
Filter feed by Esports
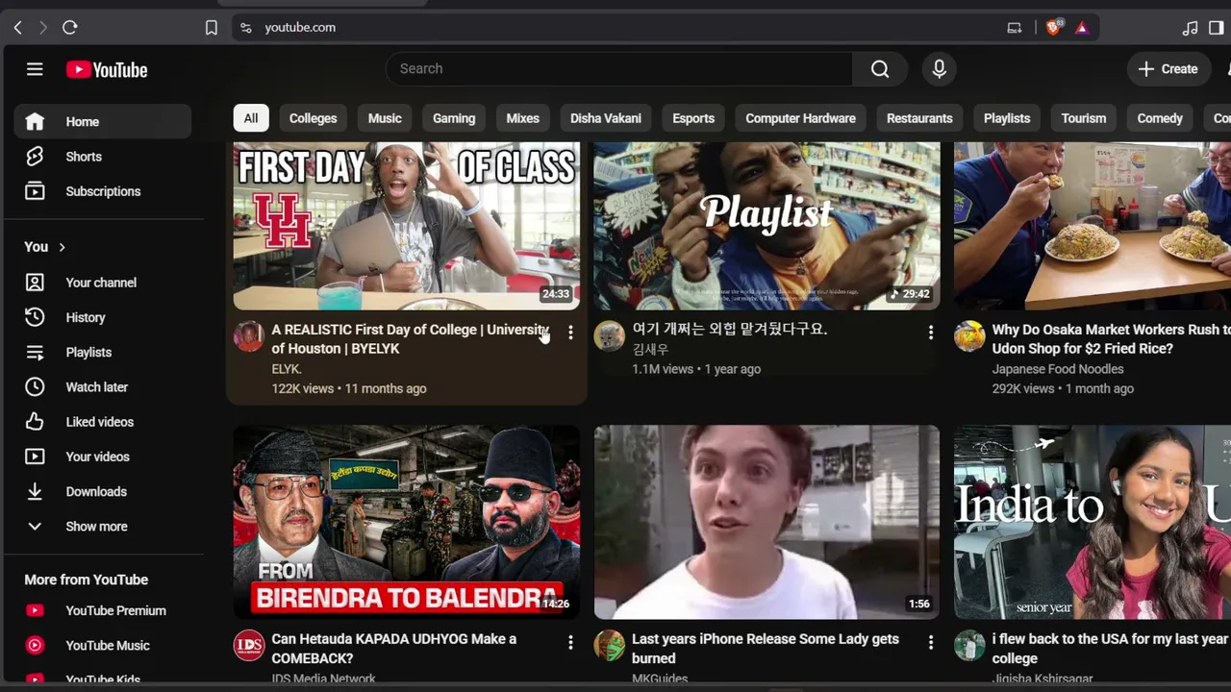click(x=693, y=118)
